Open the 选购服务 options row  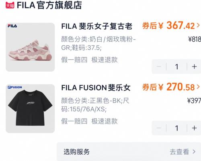click(x=129, y=152)
